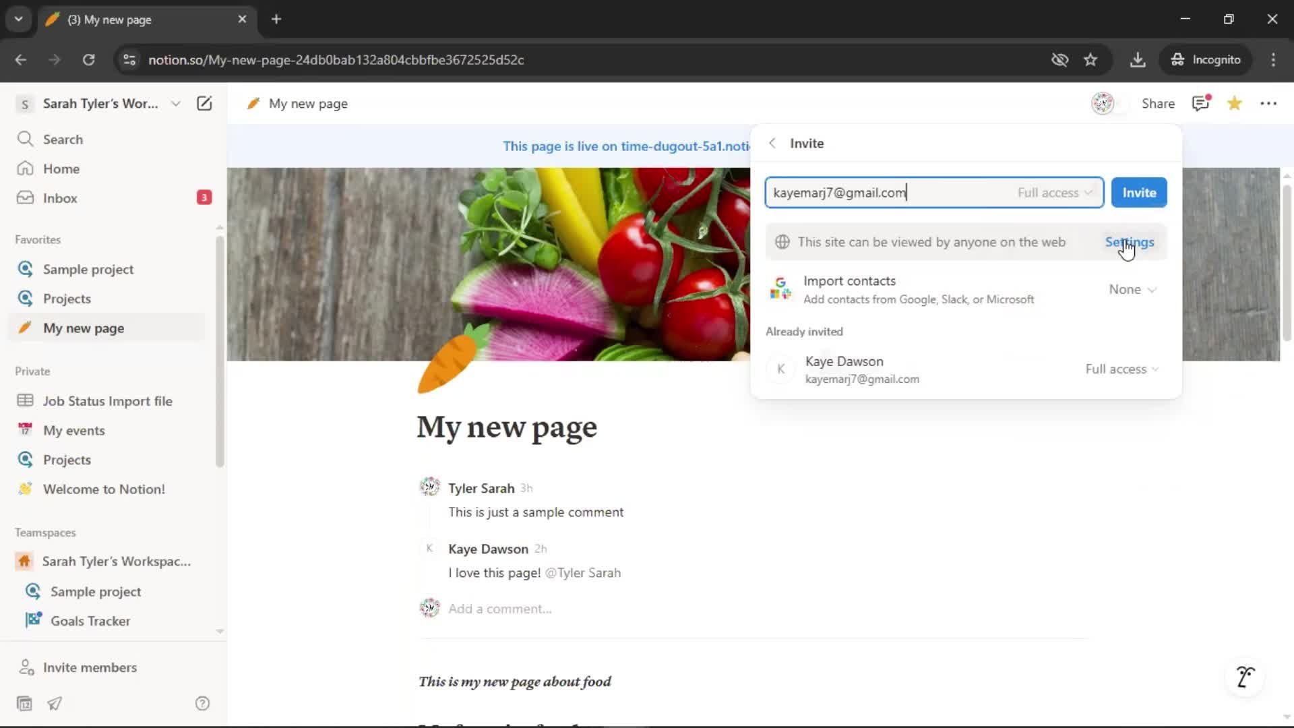Select My new page in Favorites
The image size is (1294, 728).
coord(108,328)
